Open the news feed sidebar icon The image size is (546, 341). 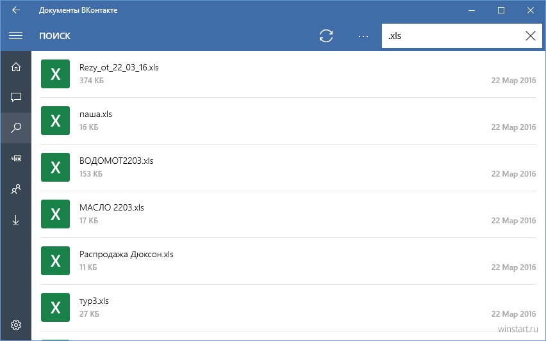[x=15, y=159]
